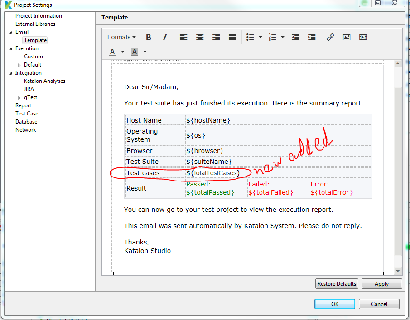Justify the text
Image resolution: width=410 pixels, height=320 pixels.
232,38
